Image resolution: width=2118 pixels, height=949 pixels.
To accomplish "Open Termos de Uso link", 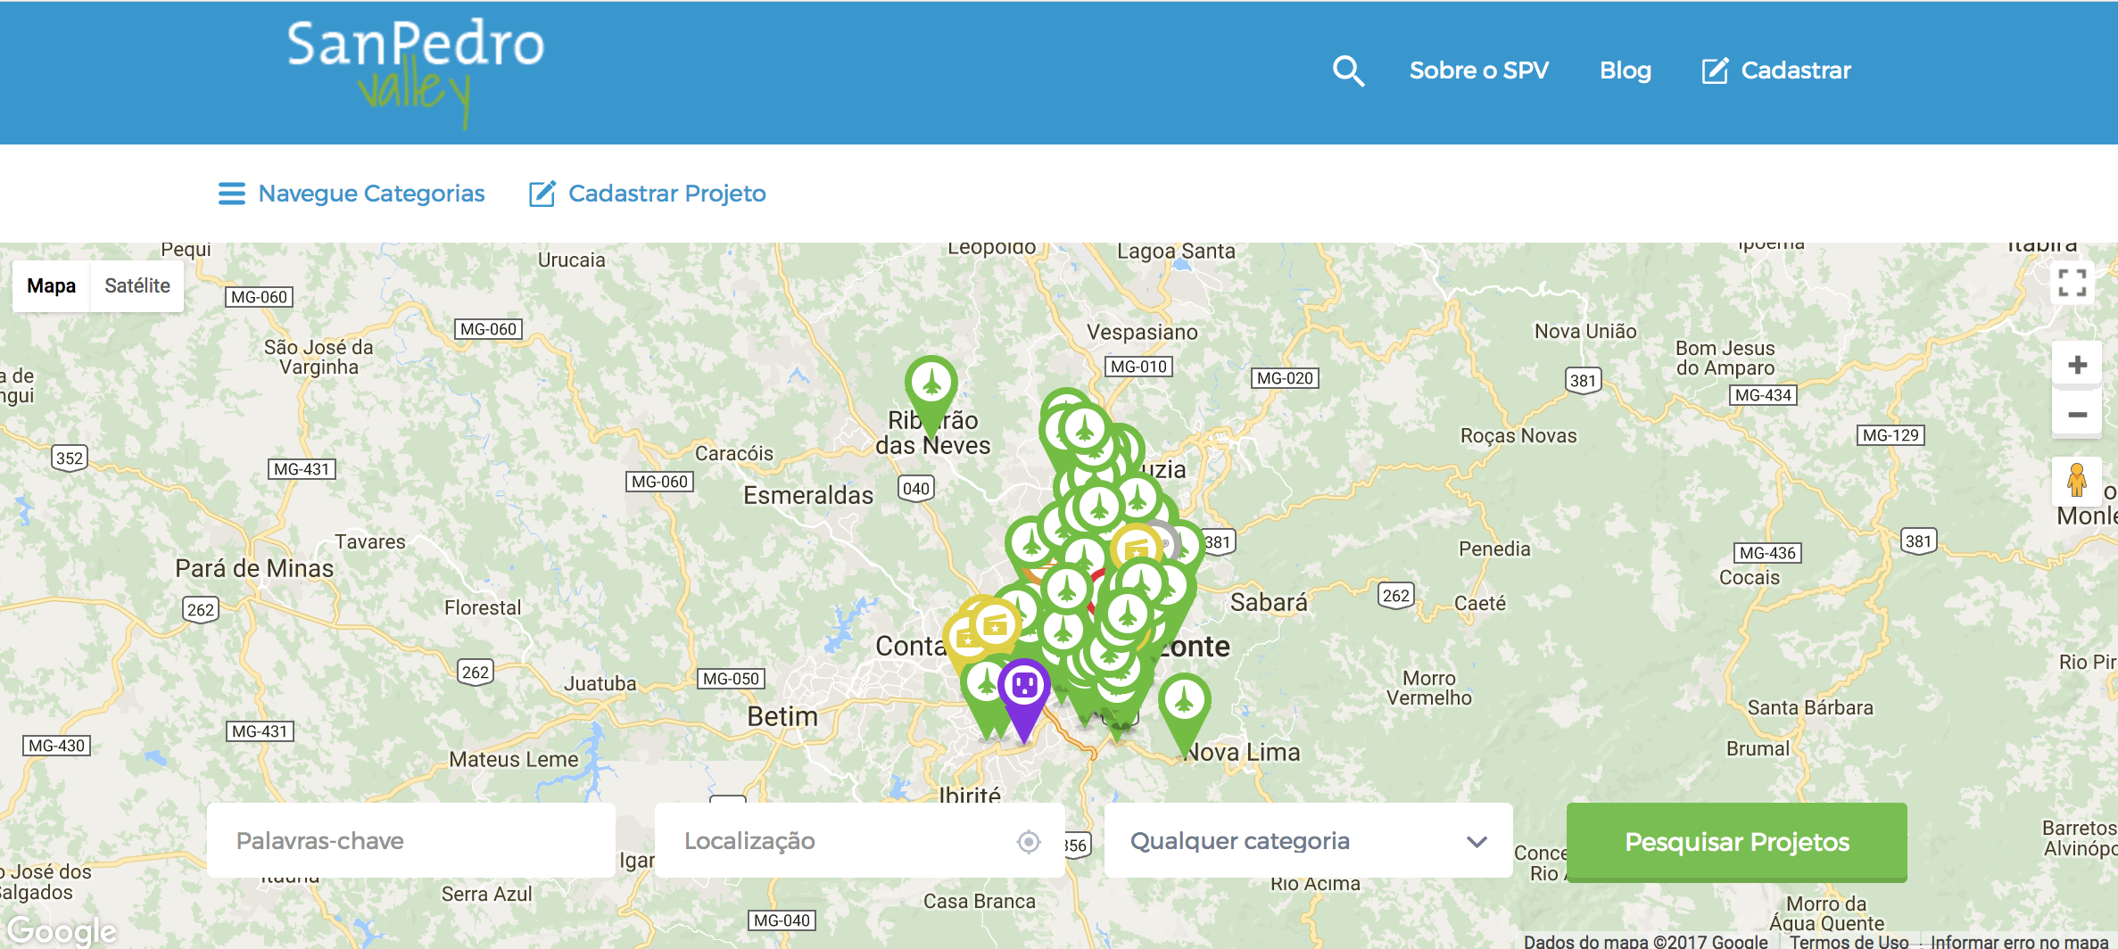I will [1849, 941].
